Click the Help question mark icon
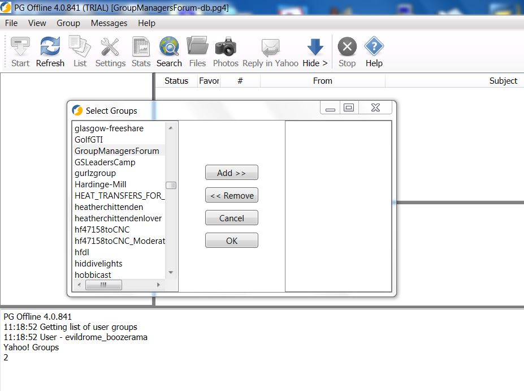The width and height of the screenshot is (524, 391). pyautogui.click(x=374, y=46)
